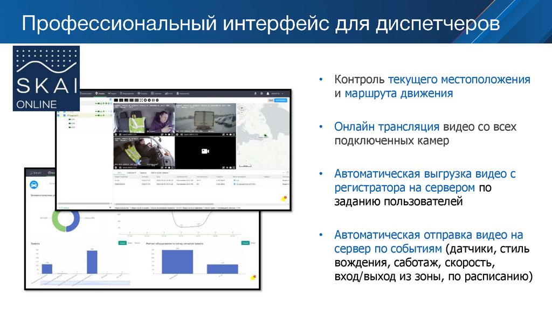The image size is (552, 309).
Task: Maximize the truck road camera tile
Action: (x=234, y=134)
